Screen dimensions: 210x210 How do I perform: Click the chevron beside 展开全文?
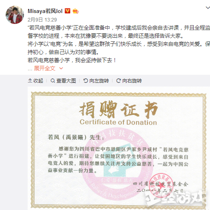[61, 68]
